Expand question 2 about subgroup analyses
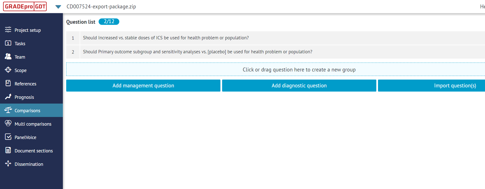This screenshot has height=189, width=485. 198,52
